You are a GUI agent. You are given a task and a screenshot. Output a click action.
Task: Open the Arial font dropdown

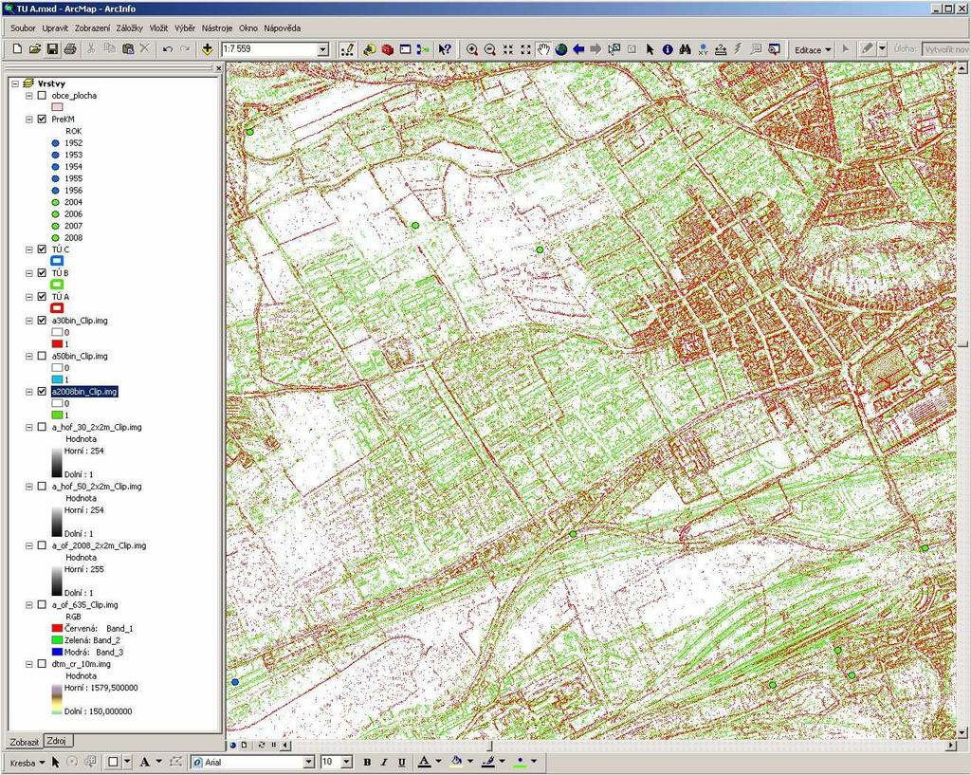tap(308, 763)
